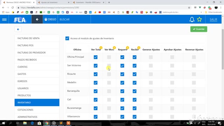The width and height of the screenshot is (224, 126).
Task: Check Ver Mov. for Oficina Principal
Action: coord(109,57)
